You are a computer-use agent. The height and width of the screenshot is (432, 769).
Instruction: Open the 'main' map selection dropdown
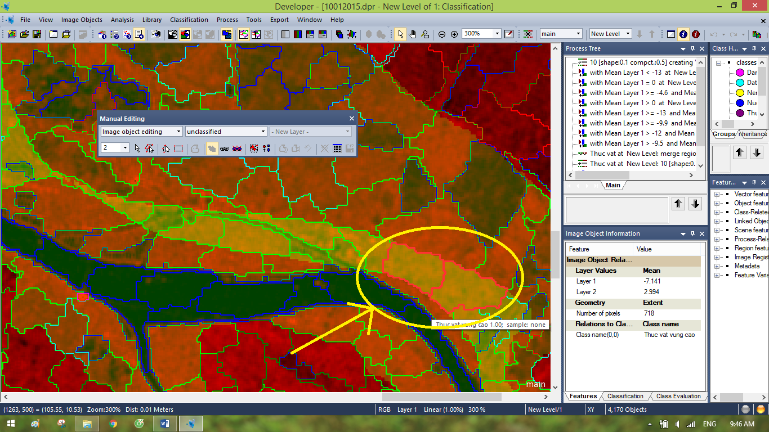pyautogui.click(x=578, y=34)
